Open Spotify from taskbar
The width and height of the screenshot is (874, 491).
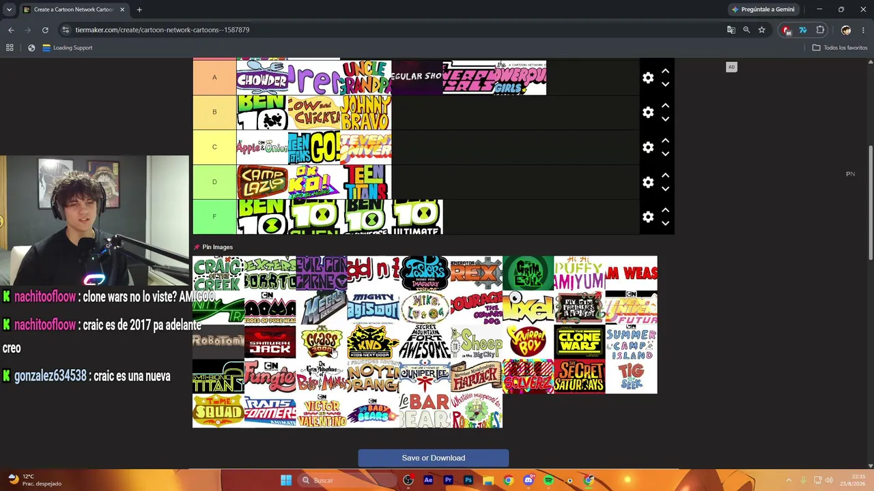(x=548, y=480)
